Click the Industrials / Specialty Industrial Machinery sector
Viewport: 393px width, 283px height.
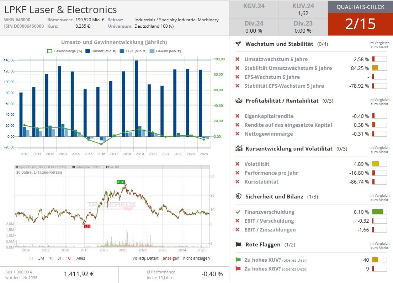pos(176,20)
